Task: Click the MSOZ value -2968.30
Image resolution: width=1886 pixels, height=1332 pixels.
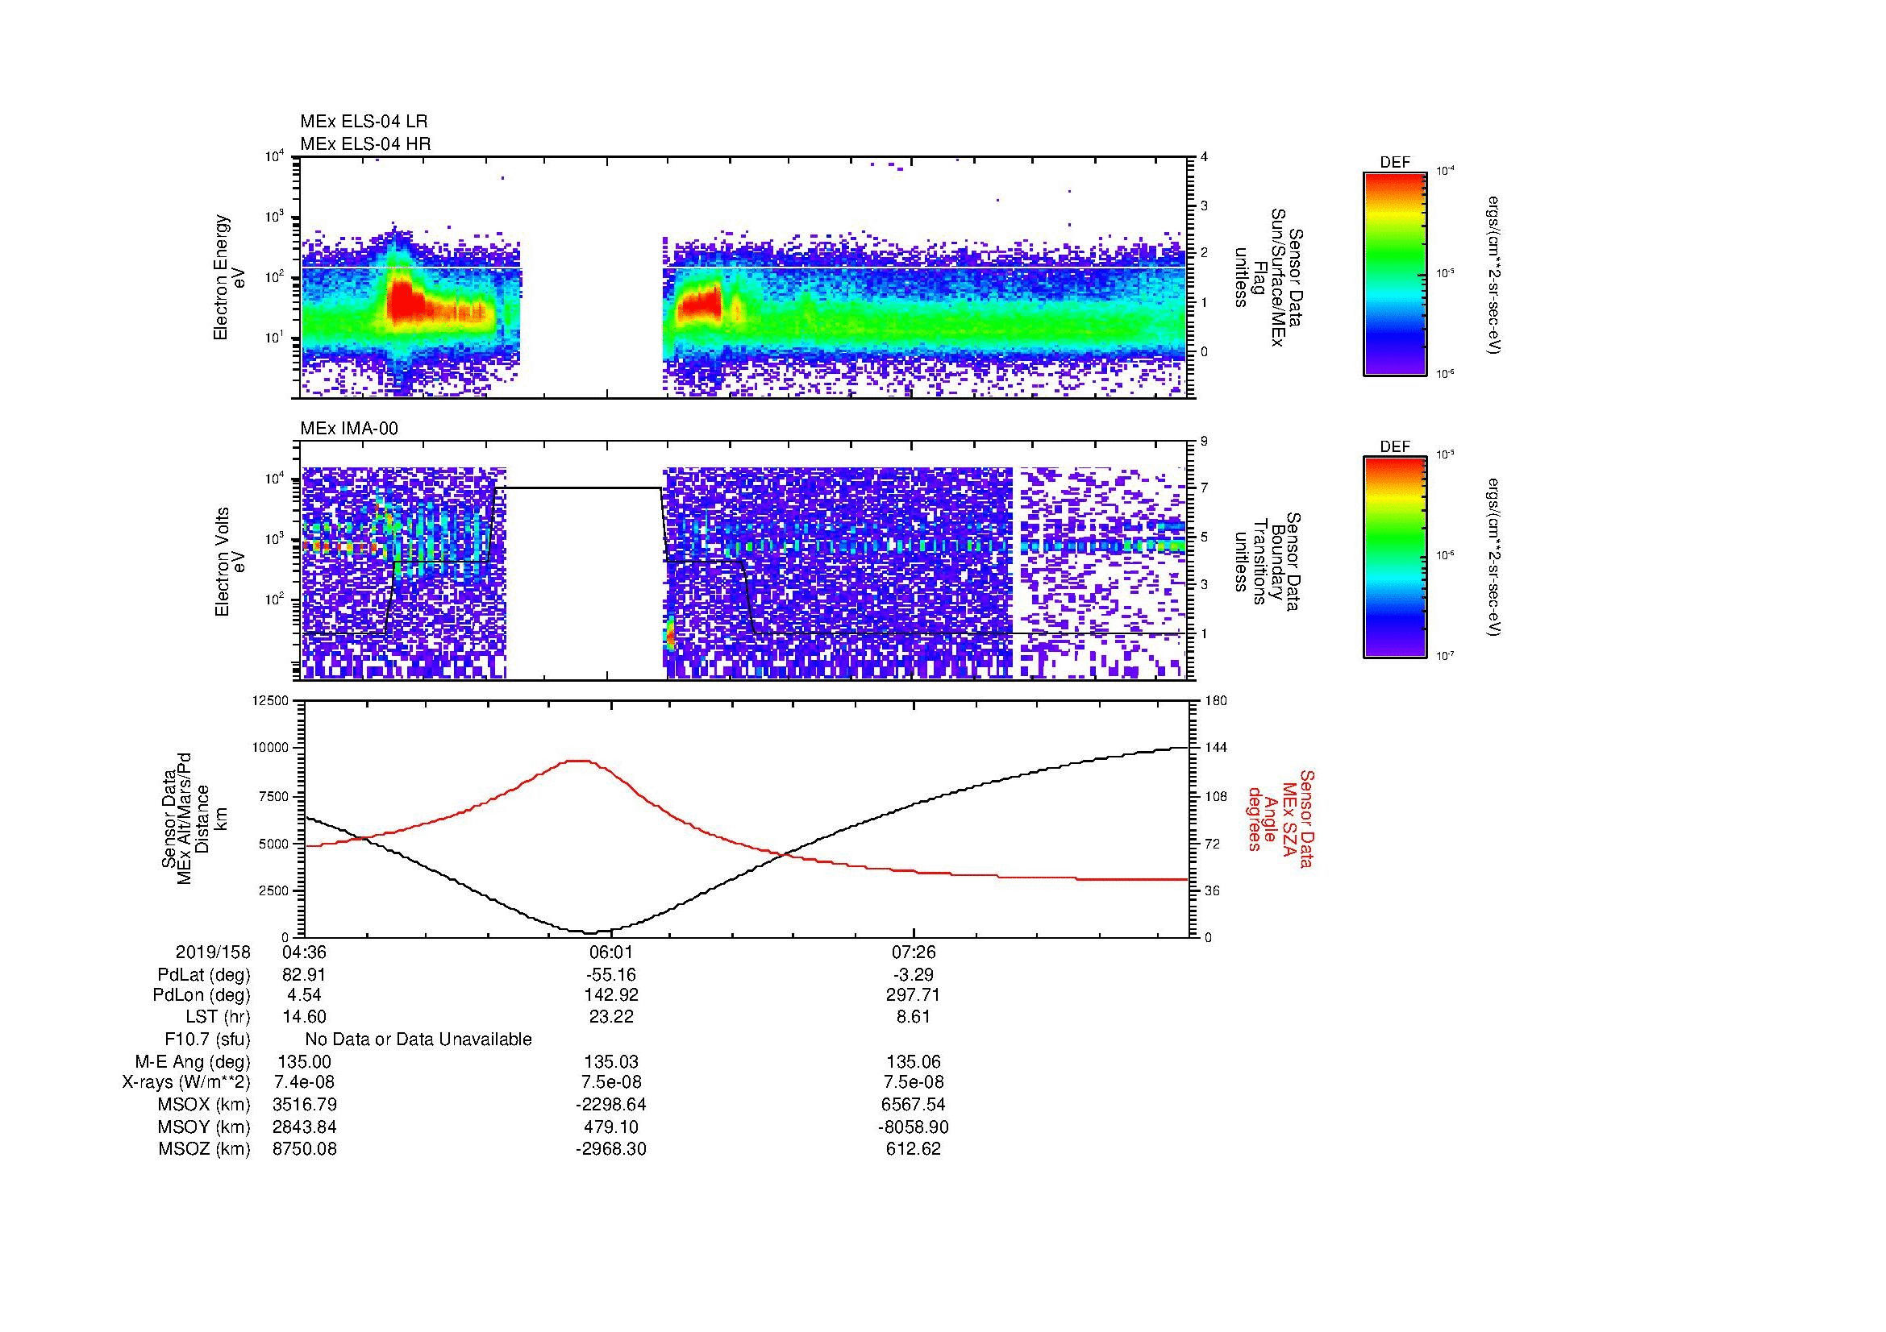Action: pos(611,1149)
